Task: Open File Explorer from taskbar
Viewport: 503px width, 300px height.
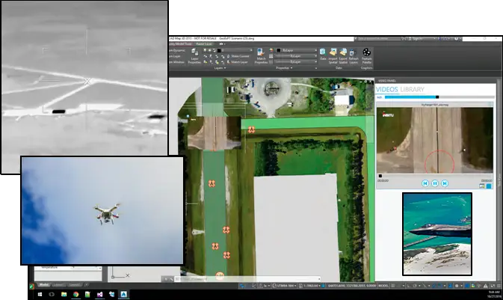Action: (x=64, y=294)
